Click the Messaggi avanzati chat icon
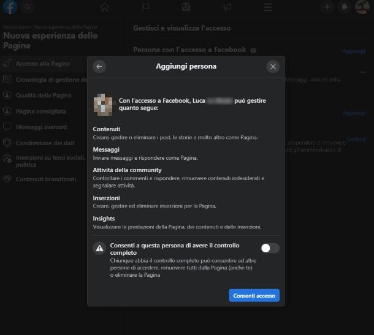The width and height of the screenshot is (374, 335). (x=7, y=127)
